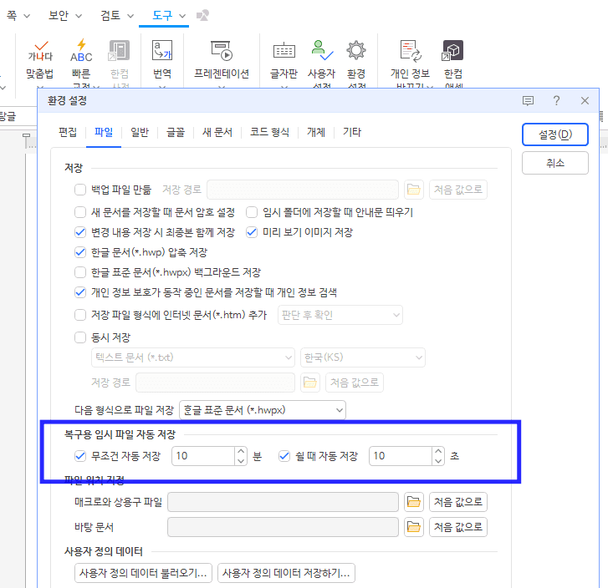Switch to the 코드 형식 tab
608x588 pixels.
269,133
